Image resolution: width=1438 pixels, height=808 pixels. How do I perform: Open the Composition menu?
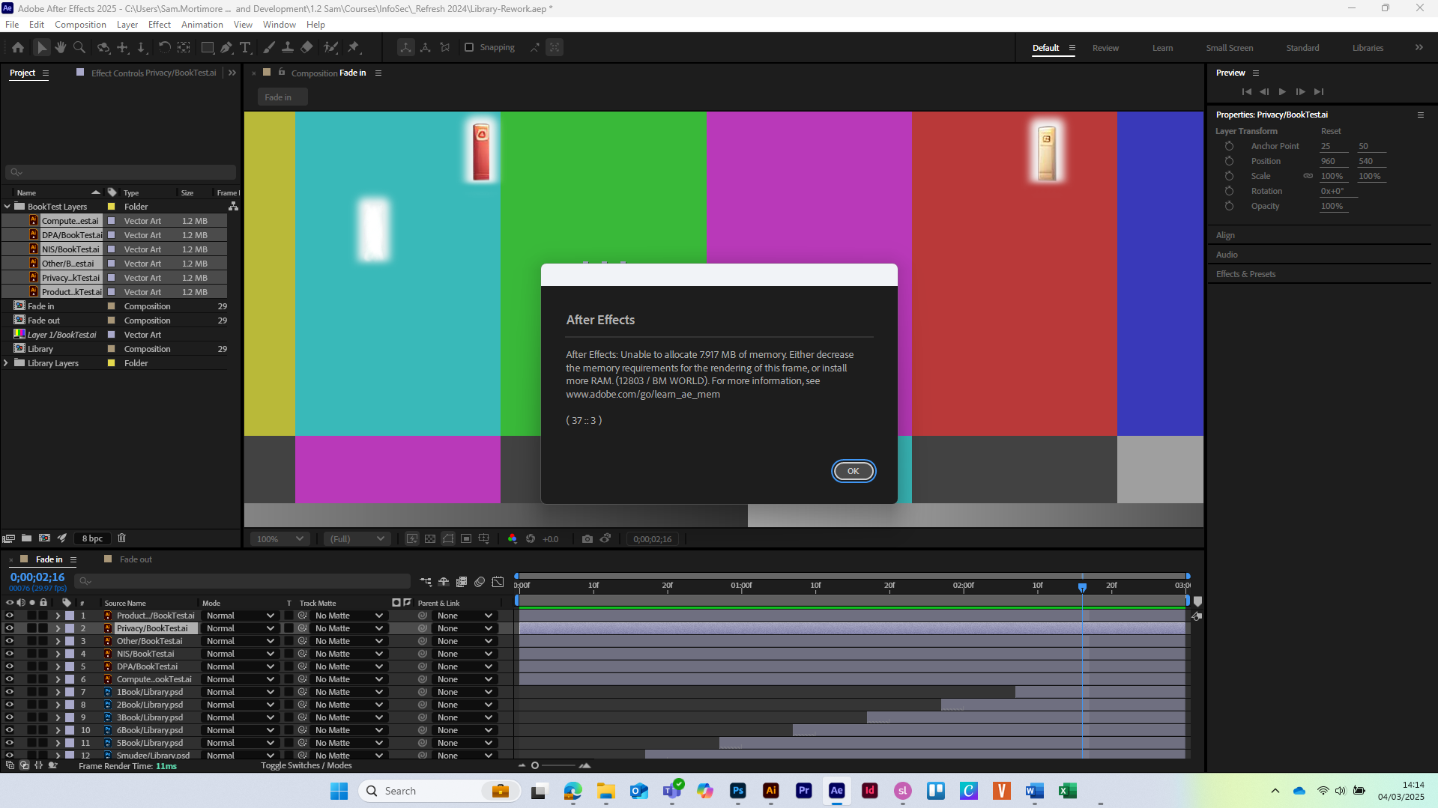80,24
